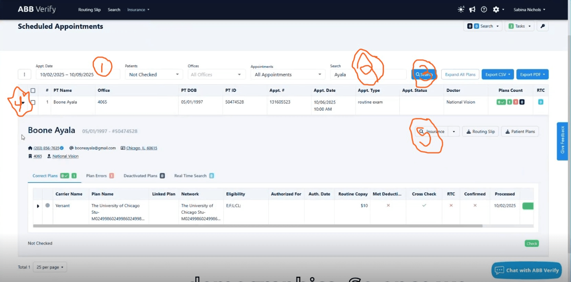This screenshot has width=571, height=282.
Task: Click the green Processed status bar in Versant row
Action: tap(528, 206)
